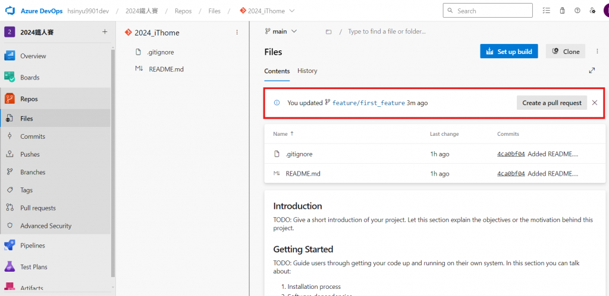Open the help question mark icon
This screenshot has width=609, height=296.
(577, 11)
